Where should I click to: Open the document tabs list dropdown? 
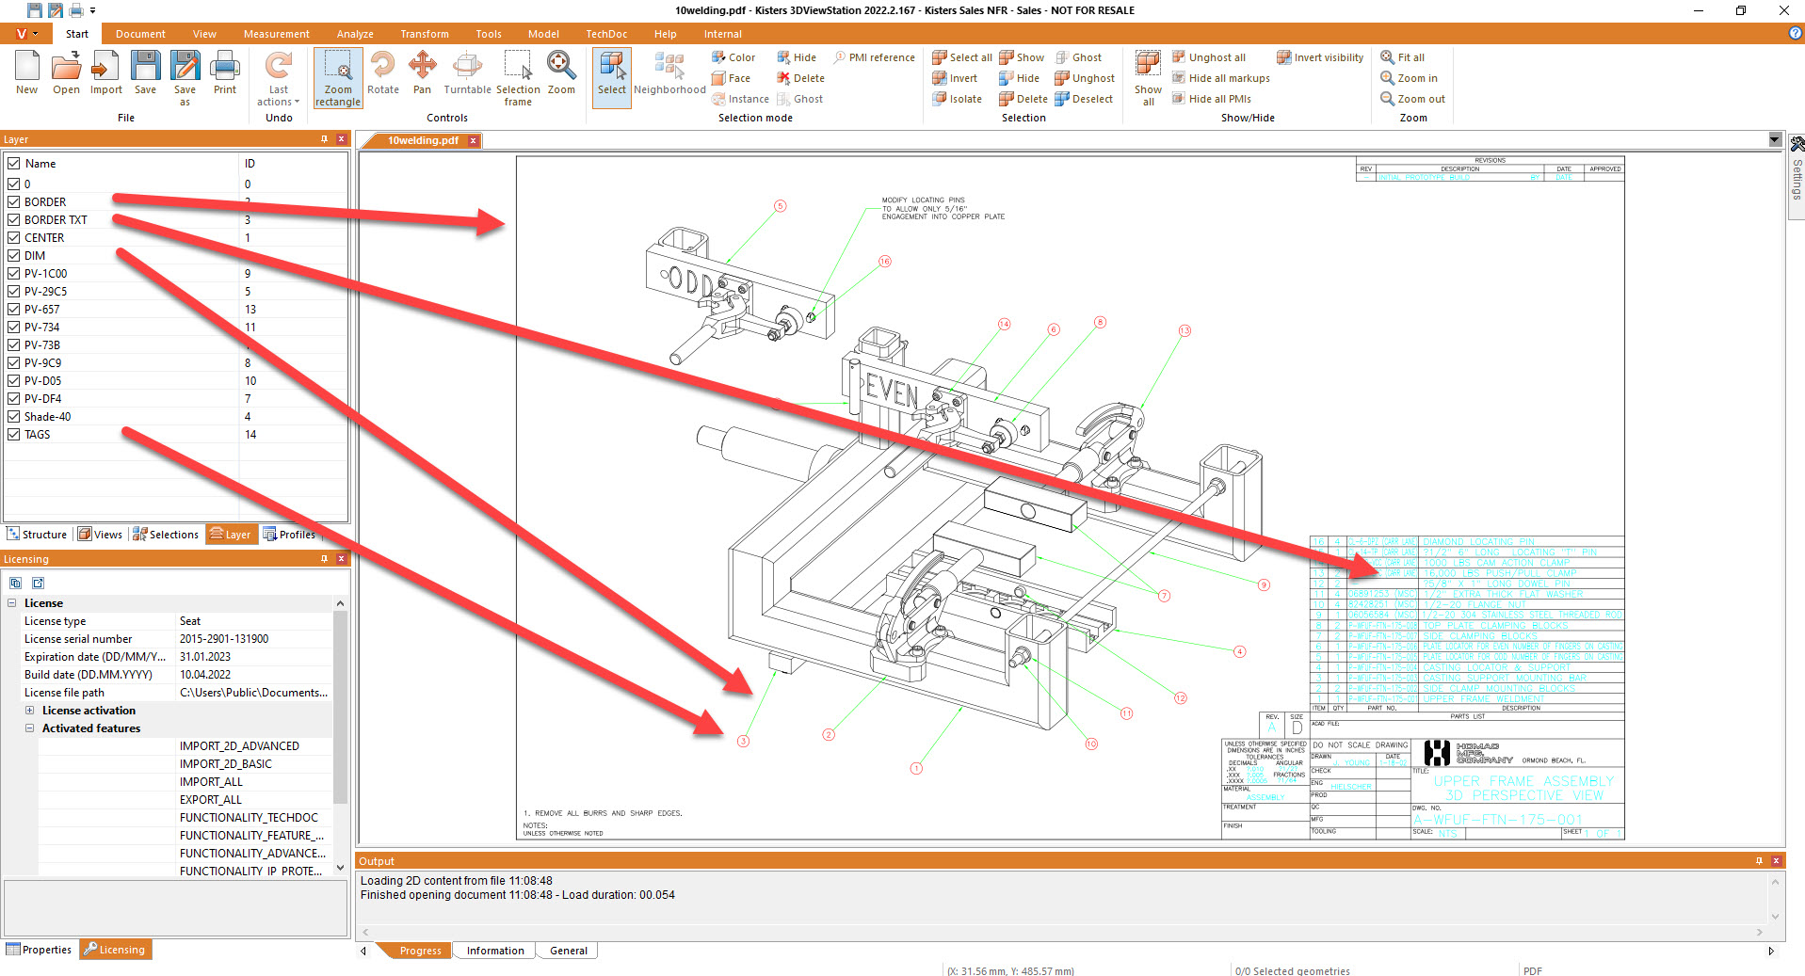pyautogui.click(x=1775, y=140)
